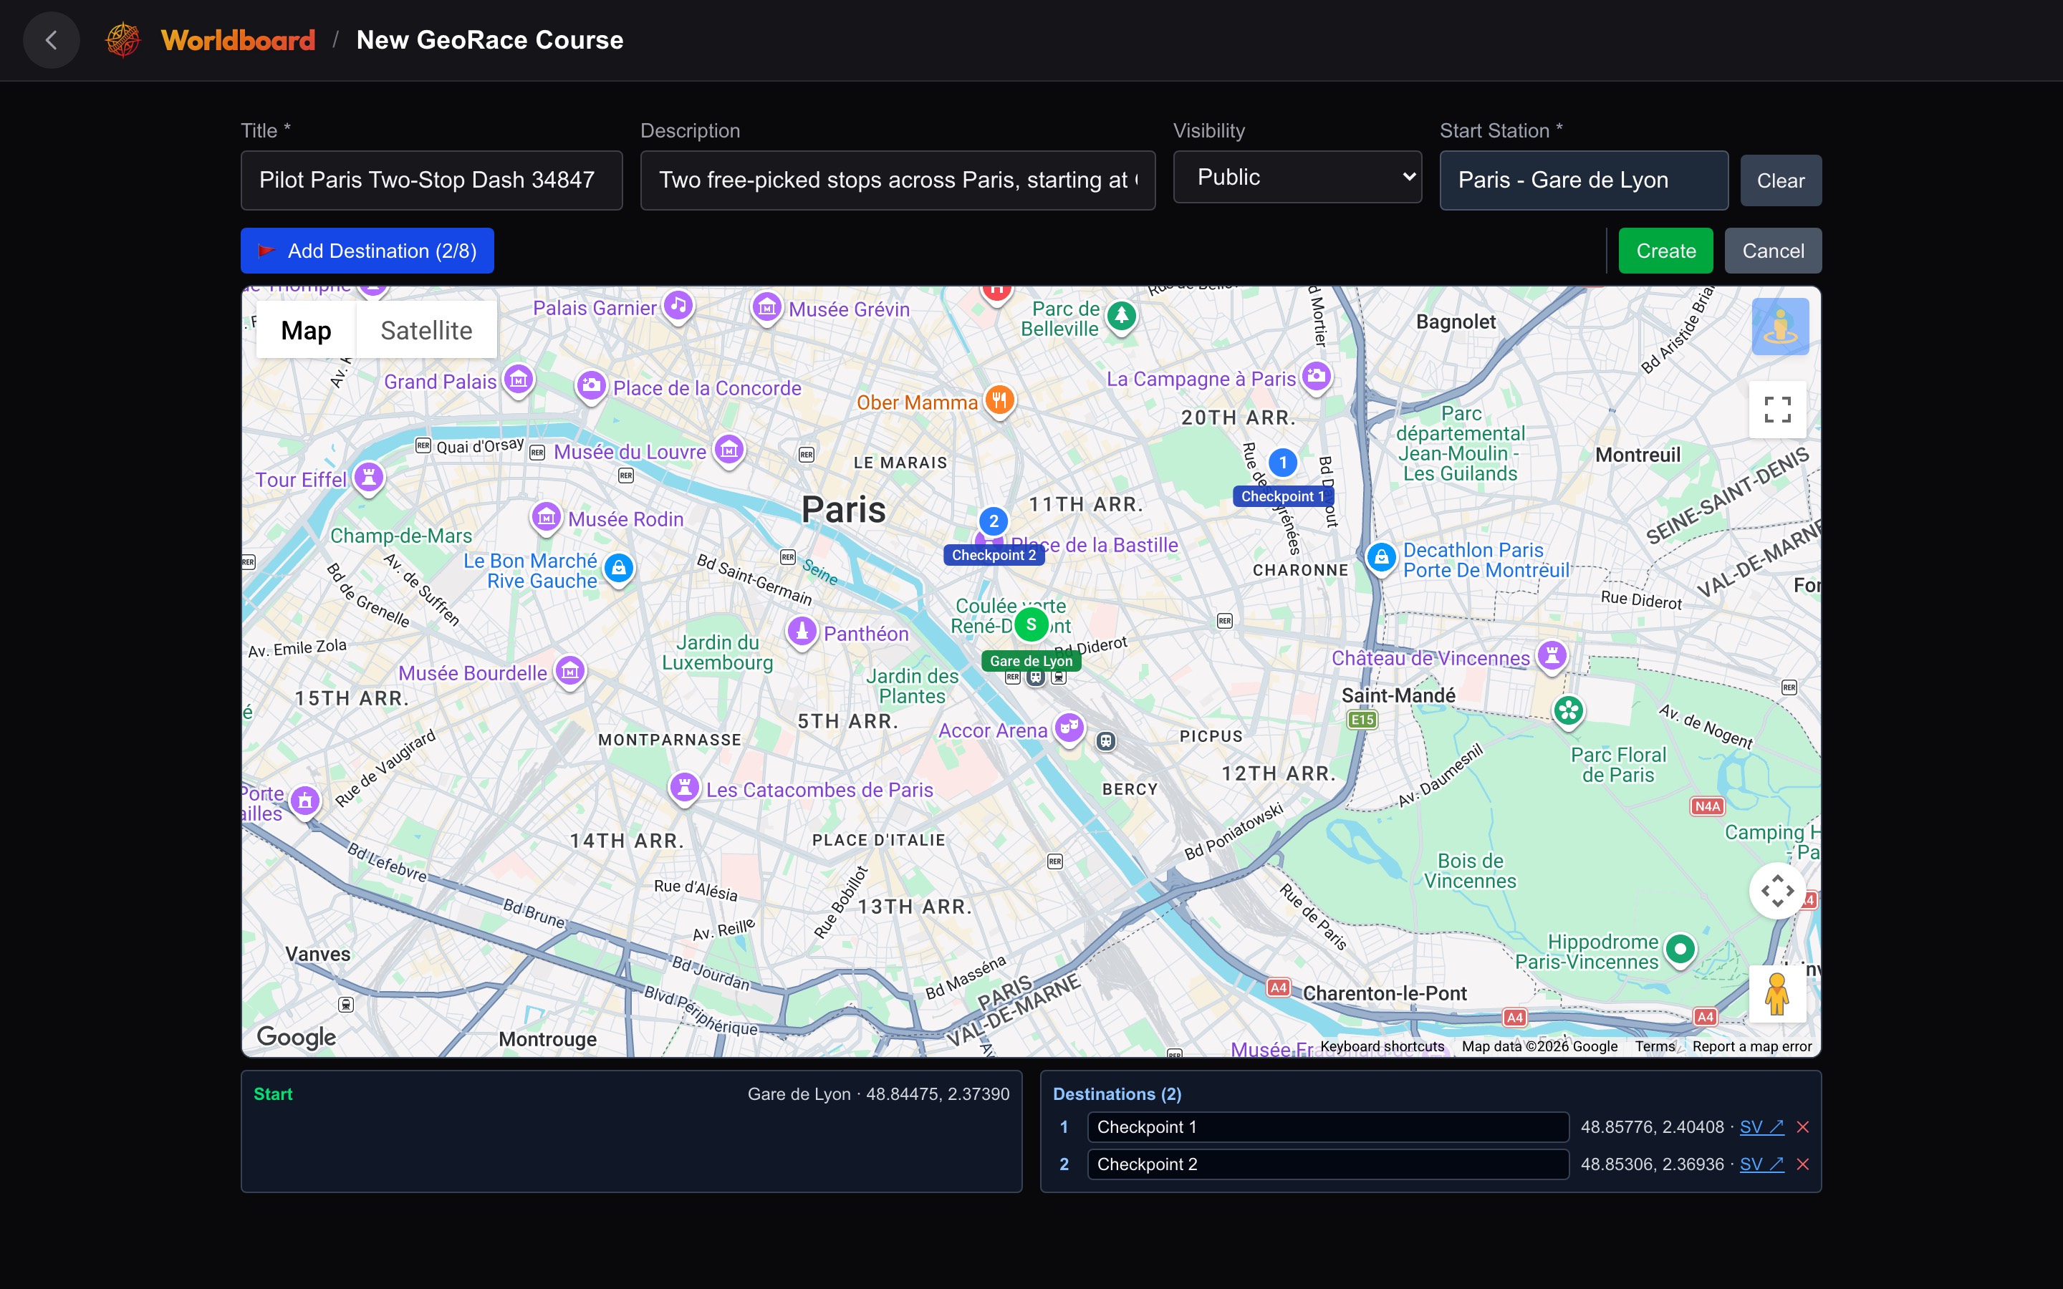Screen dimensions: 2063x1289
Task: Click coordinates '48.85776, 2.40408'
Action: tap(1652, 1127)
